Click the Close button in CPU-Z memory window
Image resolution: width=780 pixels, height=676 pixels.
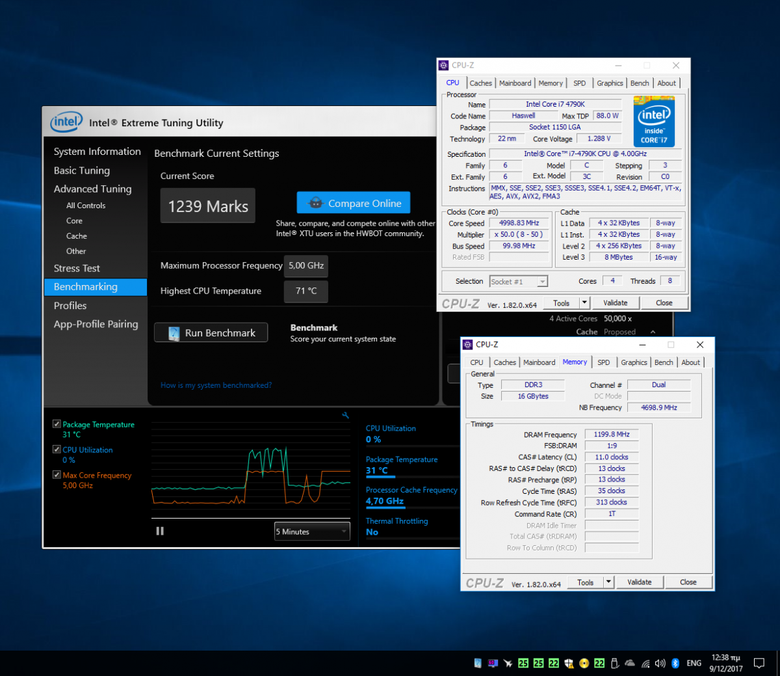pyautogui.click(x=688, y=582)
